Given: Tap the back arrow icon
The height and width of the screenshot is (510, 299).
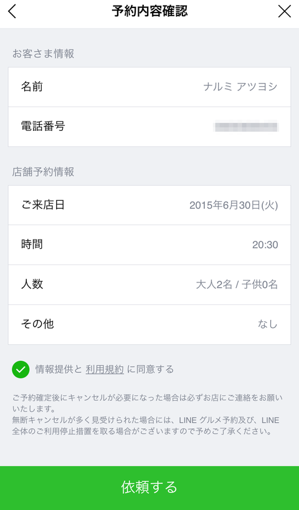Looking at the screenshot, I should click(x=12, y=11).
